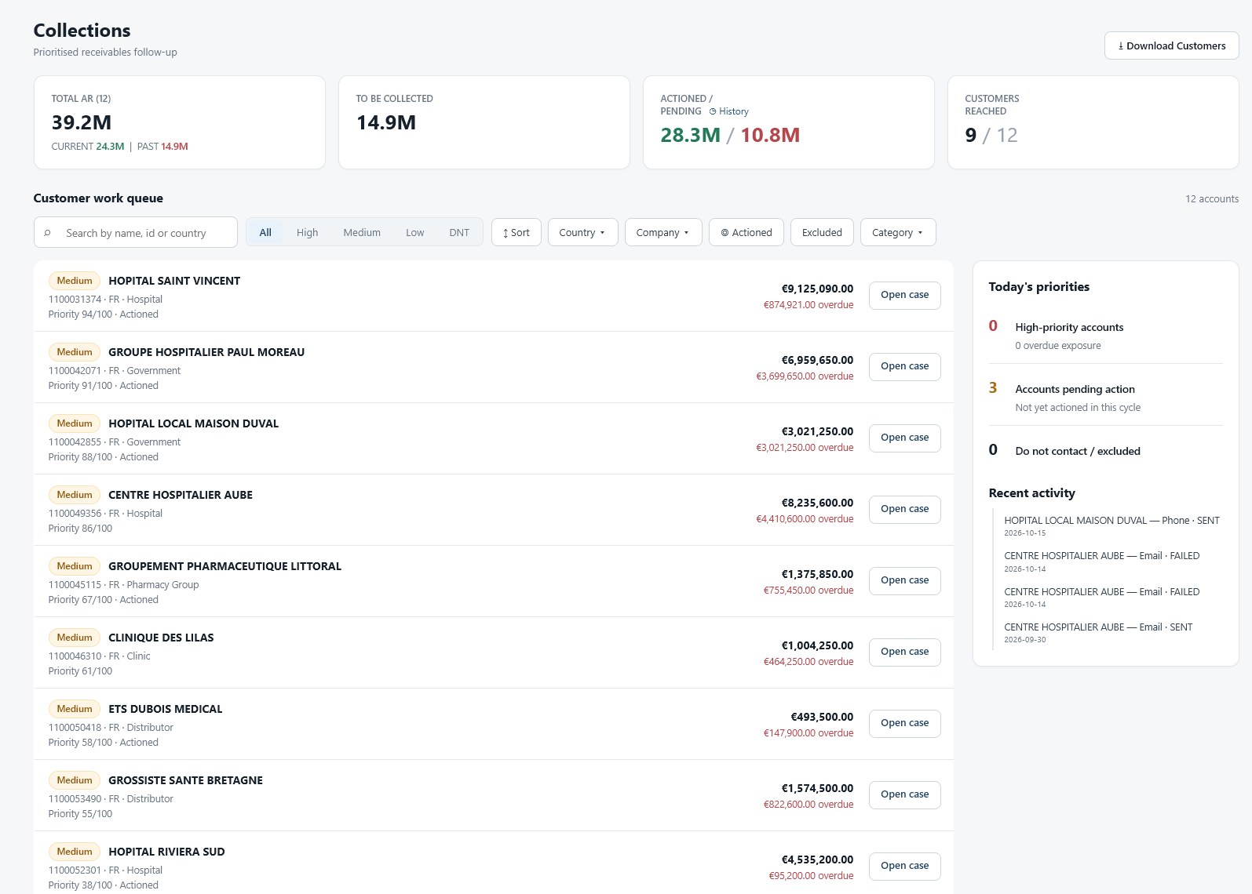1252x894 pixels.
Task: Open case for CENTRE HOSPITALIER AUBE
Action: pos(904,509)
